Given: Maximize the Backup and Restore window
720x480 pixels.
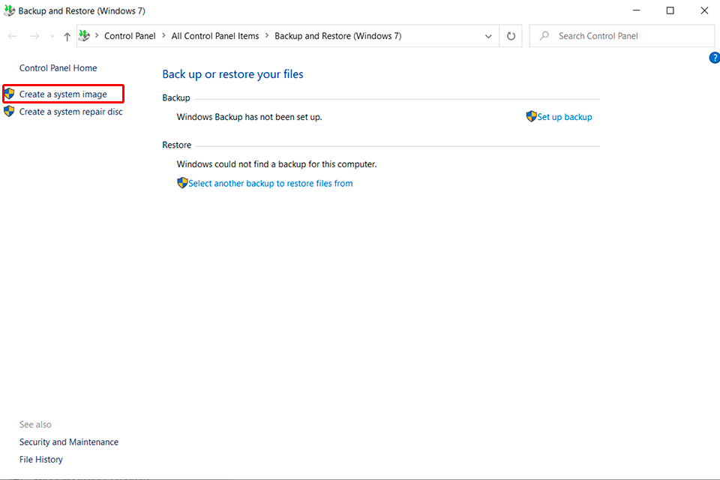Looking at the screenshot, I should click(x=670, y=10).
